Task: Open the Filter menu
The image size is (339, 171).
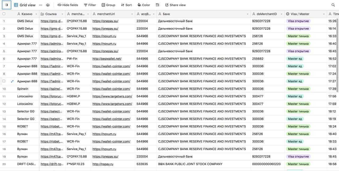Action: pos(90,5)
